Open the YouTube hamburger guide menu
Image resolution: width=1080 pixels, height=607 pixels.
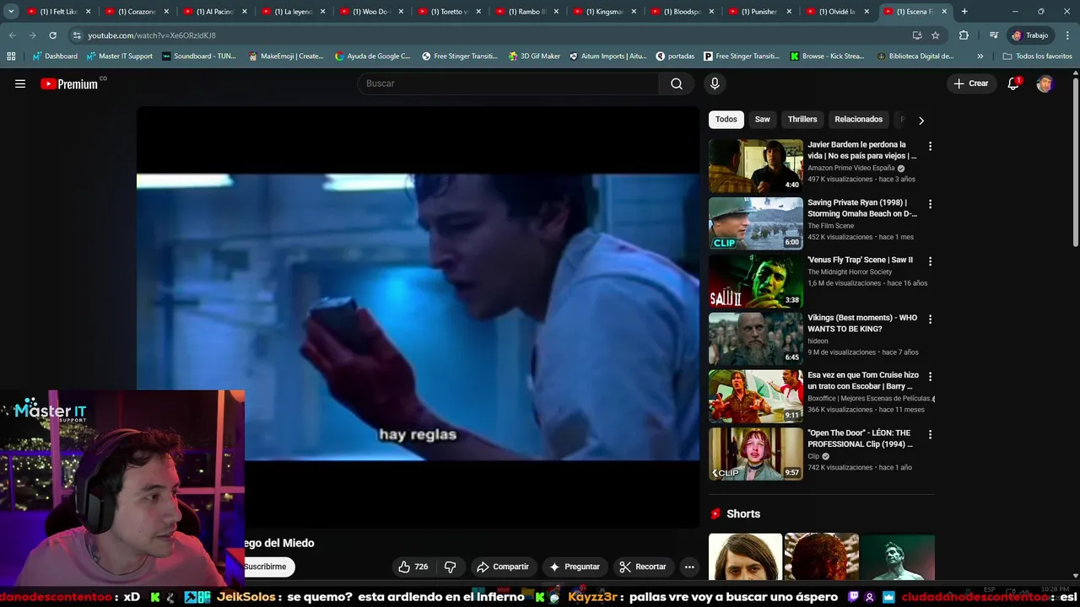click(20, 83)
